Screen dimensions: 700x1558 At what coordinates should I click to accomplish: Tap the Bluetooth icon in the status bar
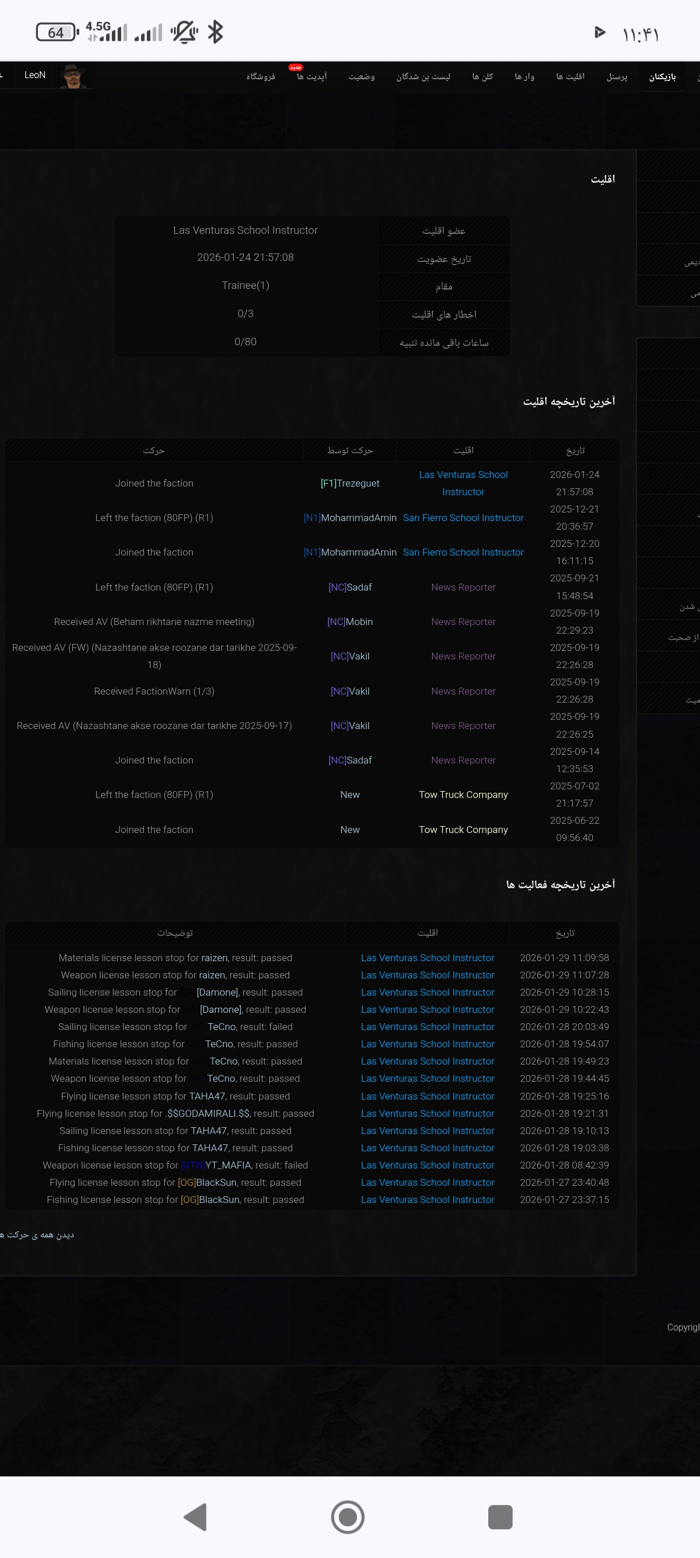215,32
